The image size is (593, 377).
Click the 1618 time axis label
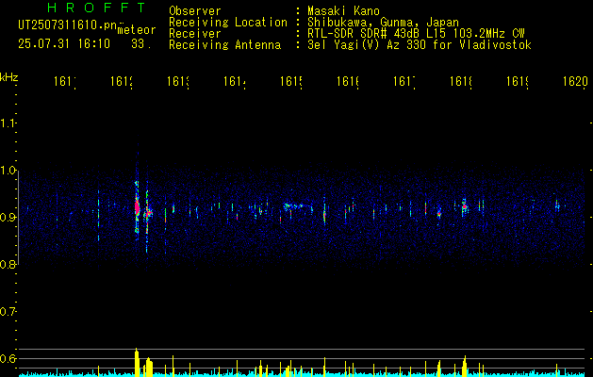click(461, 81)
